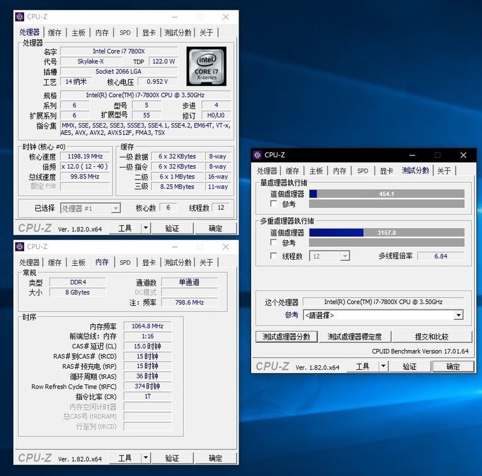Click 确定 button in memory window
This screenshot has height=476, width=482.
click(x=216, y=458)
